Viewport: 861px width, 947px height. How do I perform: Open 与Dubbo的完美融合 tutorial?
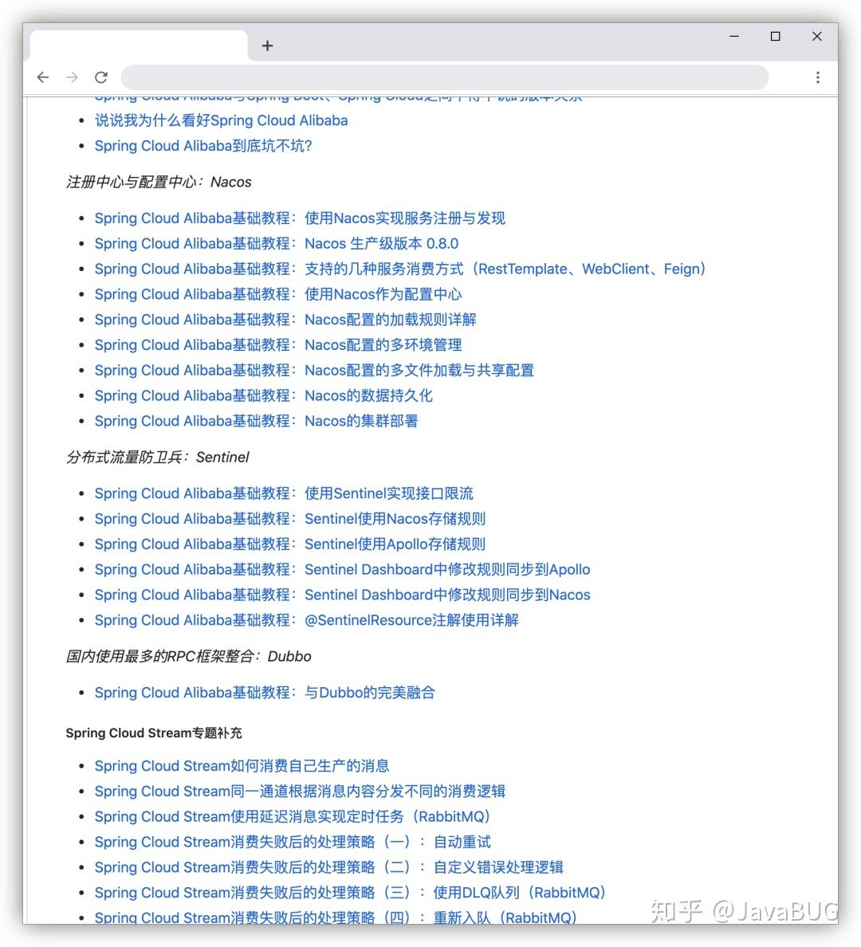tap(265, 693)
